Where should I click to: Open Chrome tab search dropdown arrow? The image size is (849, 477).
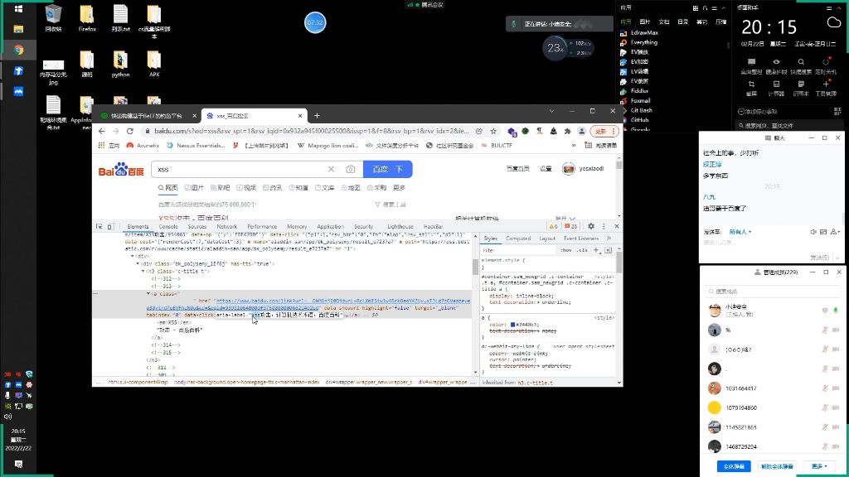pos(551,111)
